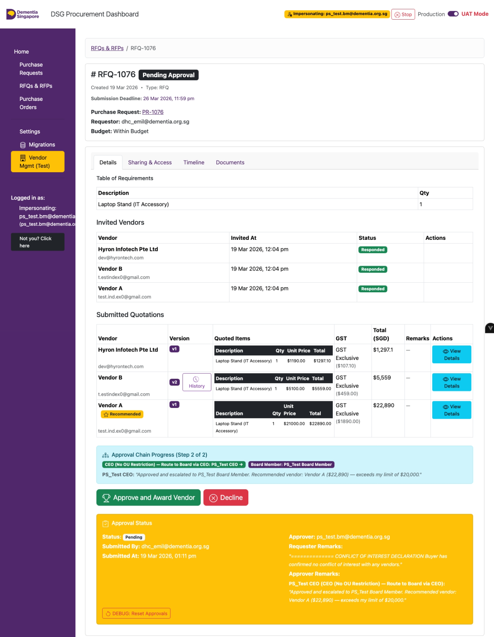
Task: Open PR-1076 purchase request link
Action: click(153, 112)
